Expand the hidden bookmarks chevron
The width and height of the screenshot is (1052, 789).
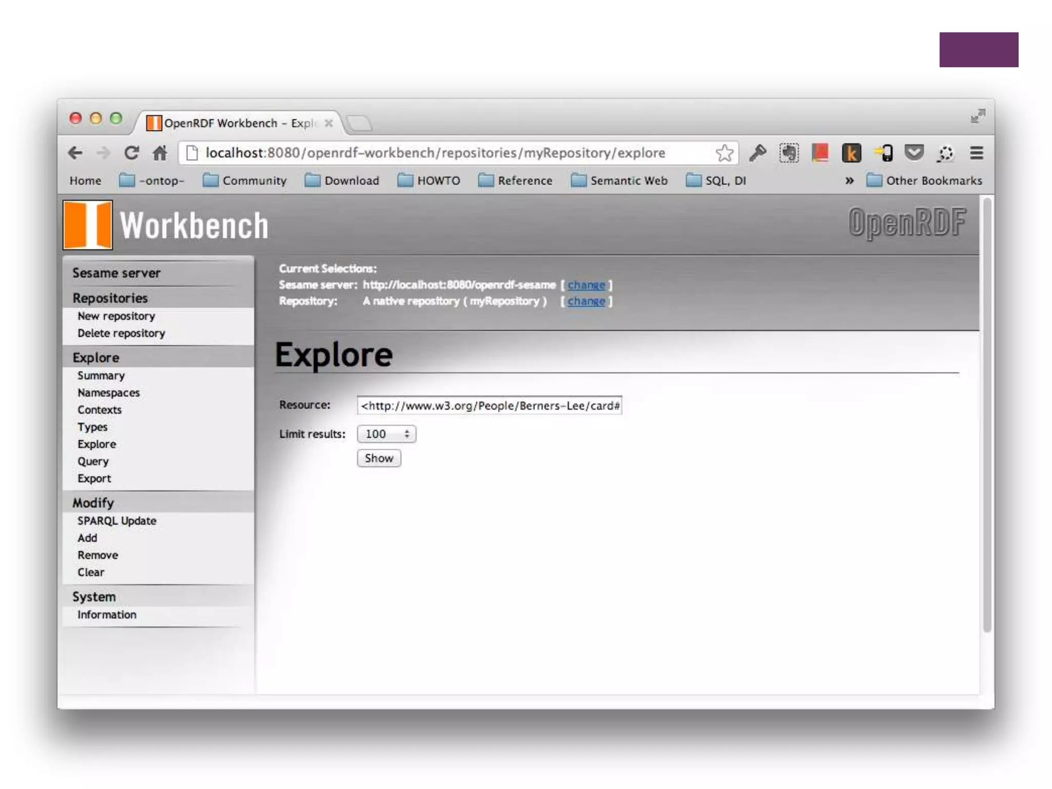coord(849,181)
